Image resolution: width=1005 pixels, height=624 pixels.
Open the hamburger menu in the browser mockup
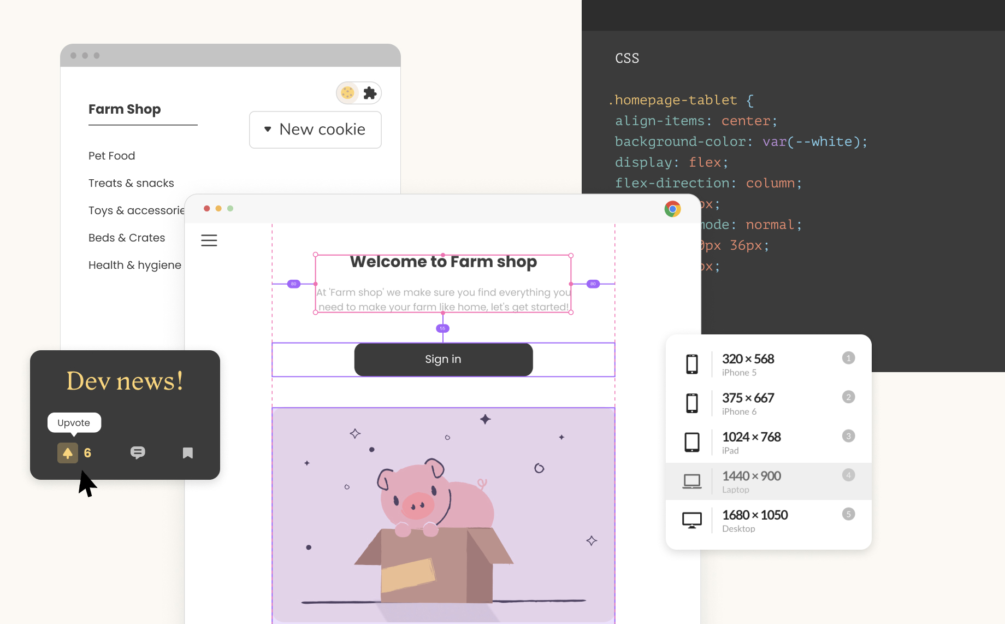[209, 240]
